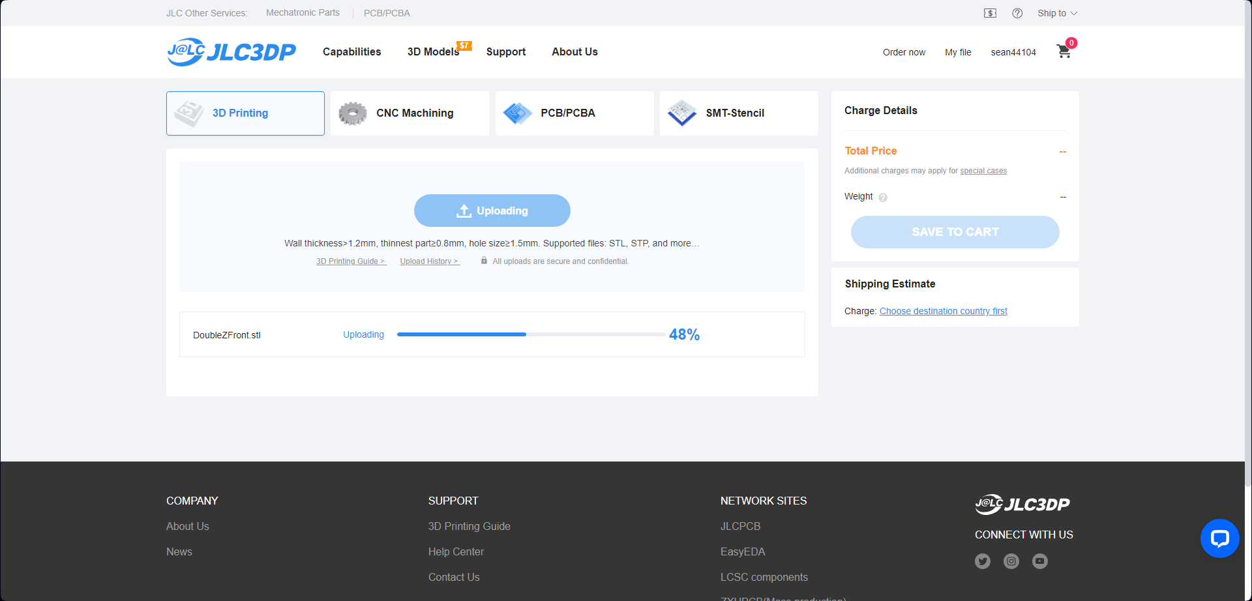
Task: Open the shopping cart icon
Action: 1064,52
